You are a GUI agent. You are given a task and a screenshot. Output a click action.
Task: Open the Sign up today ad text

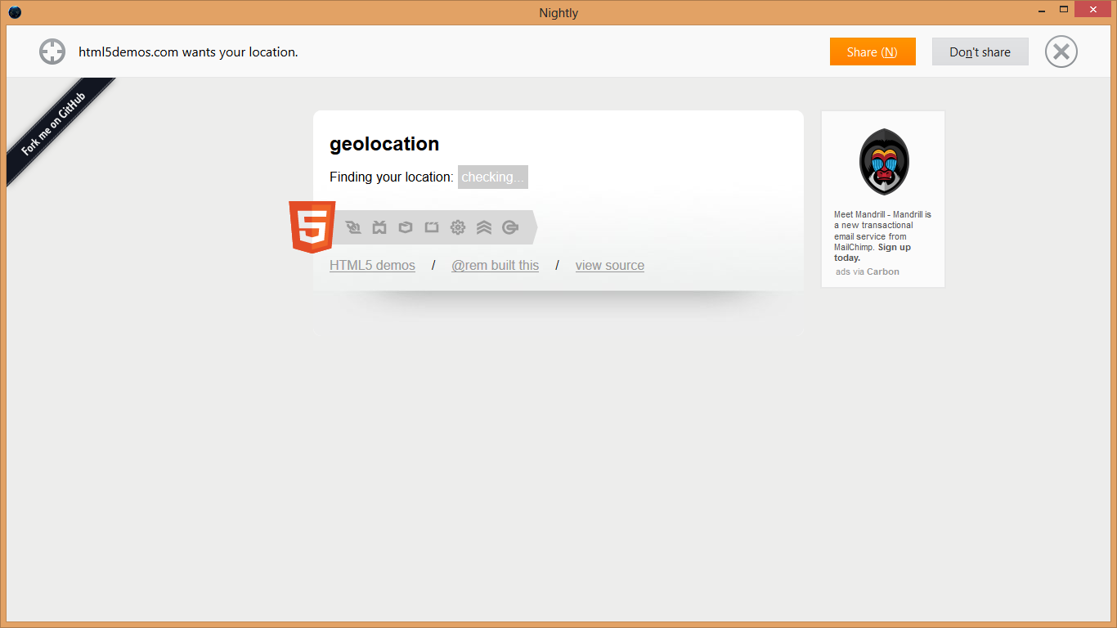click(x=893, y=247)
